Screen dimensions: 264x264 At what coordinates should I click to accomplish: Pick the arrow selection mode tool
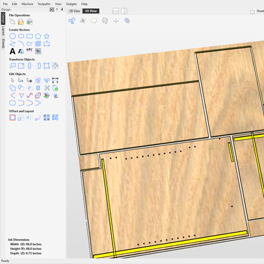coord(13,80)
